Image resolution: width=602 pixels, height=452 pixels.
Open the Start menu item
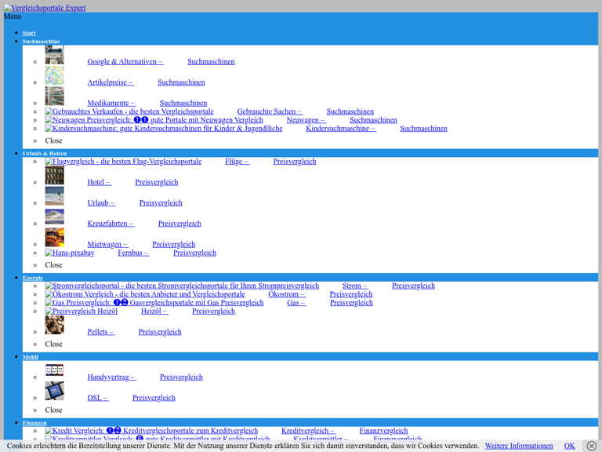click(x=29, y=33)
